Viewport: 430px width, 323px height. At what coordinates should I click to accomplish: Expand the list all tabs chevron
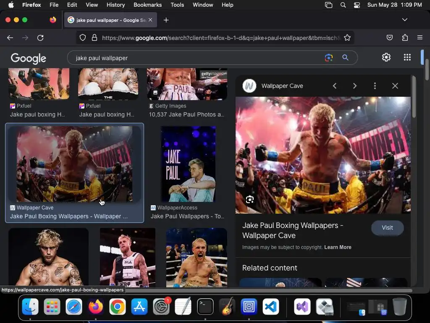(x=404, y=20)
